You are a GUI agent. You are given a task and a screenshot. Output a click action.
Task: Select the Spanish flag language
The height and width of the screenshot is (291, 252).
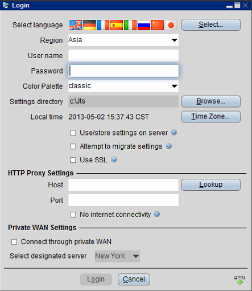(x=117, y=25)
